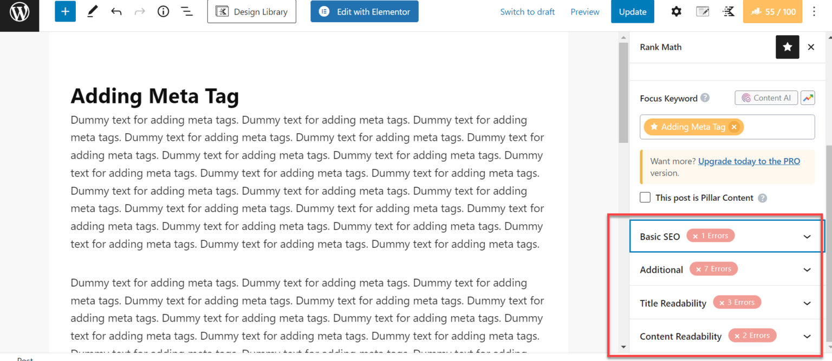The image size is (832, 361).
Task: Open the Details information icon
Action: pos(163,11)
